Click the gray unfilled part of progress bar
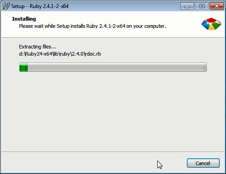 coord(117,67)
